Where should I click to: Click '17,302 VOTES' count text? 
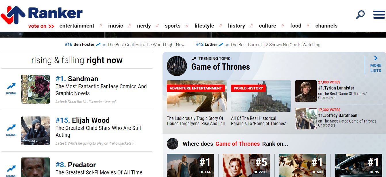329,110
